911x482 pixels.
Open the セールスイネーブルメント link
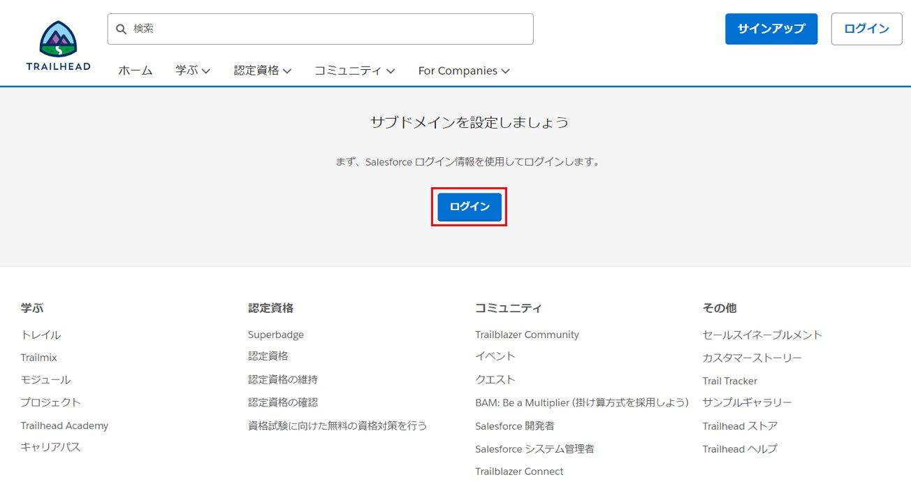pos(762,335)
